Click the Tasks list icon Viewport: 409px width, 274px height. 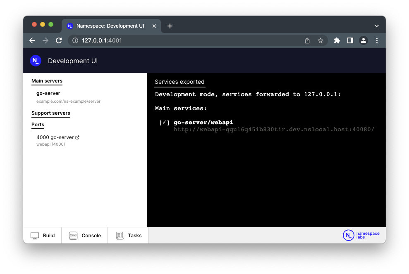120,236
